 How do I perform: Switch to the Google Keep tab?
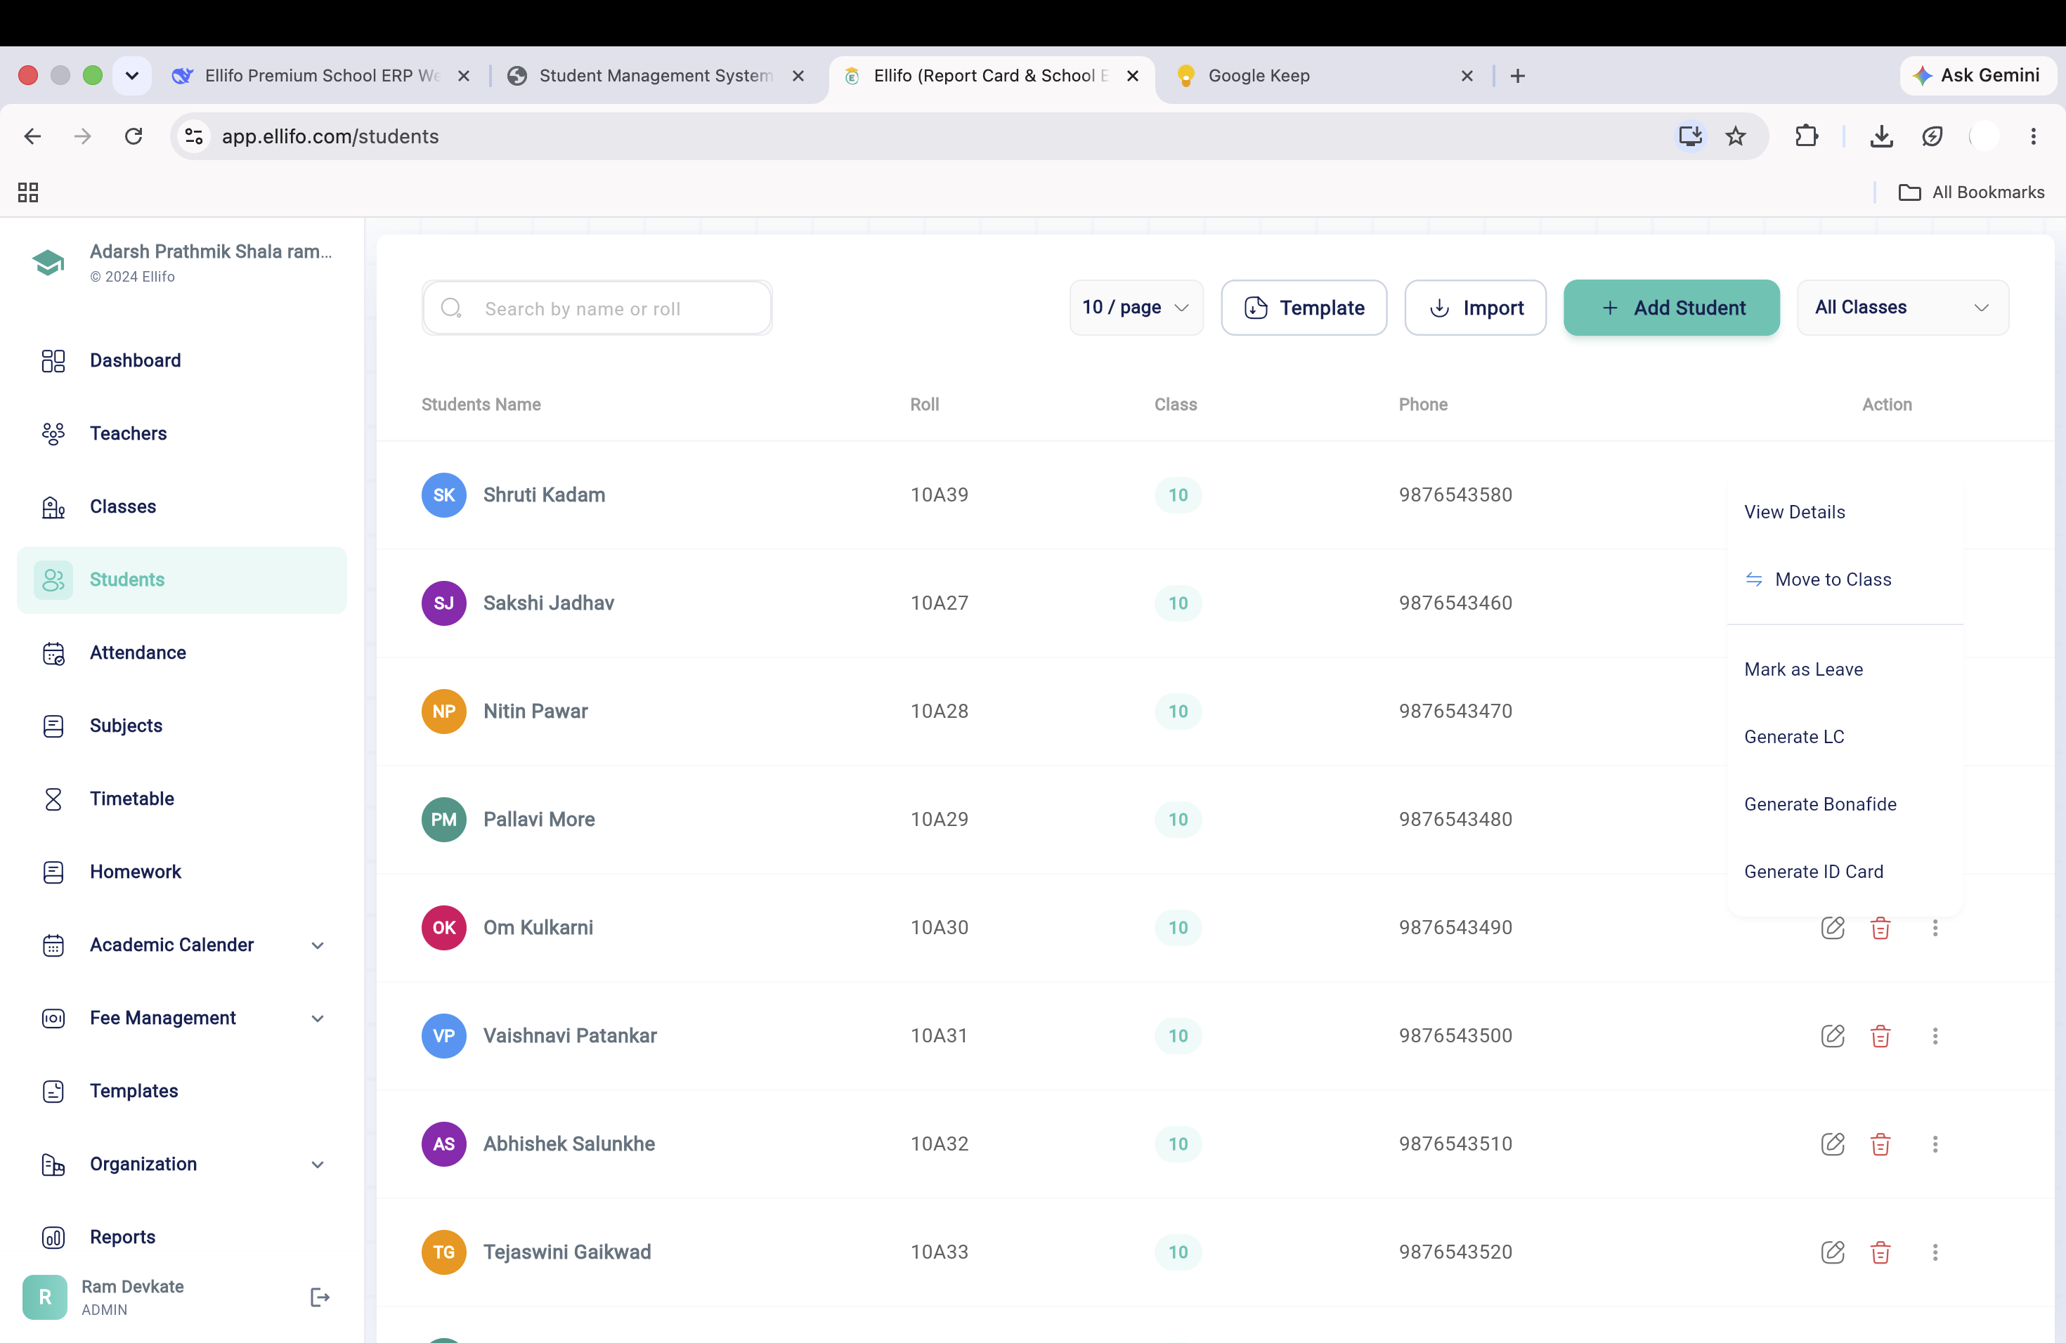(x=1324, y=75)
